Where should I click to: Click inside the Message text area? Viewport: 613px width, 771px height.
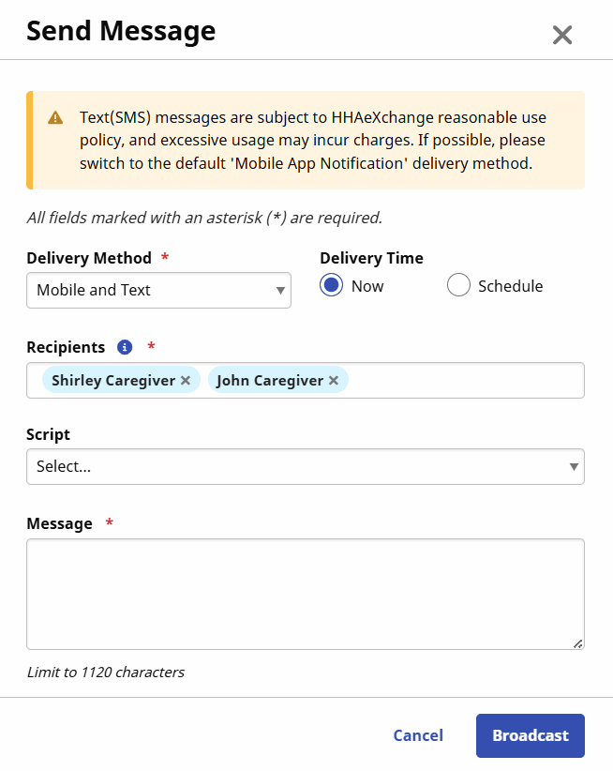[x=305, y=591]
